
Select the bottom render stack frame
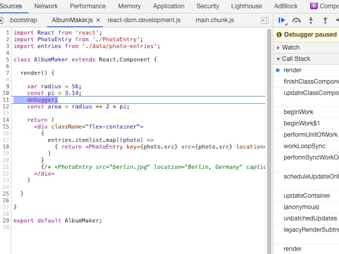[x=306, y=249]
